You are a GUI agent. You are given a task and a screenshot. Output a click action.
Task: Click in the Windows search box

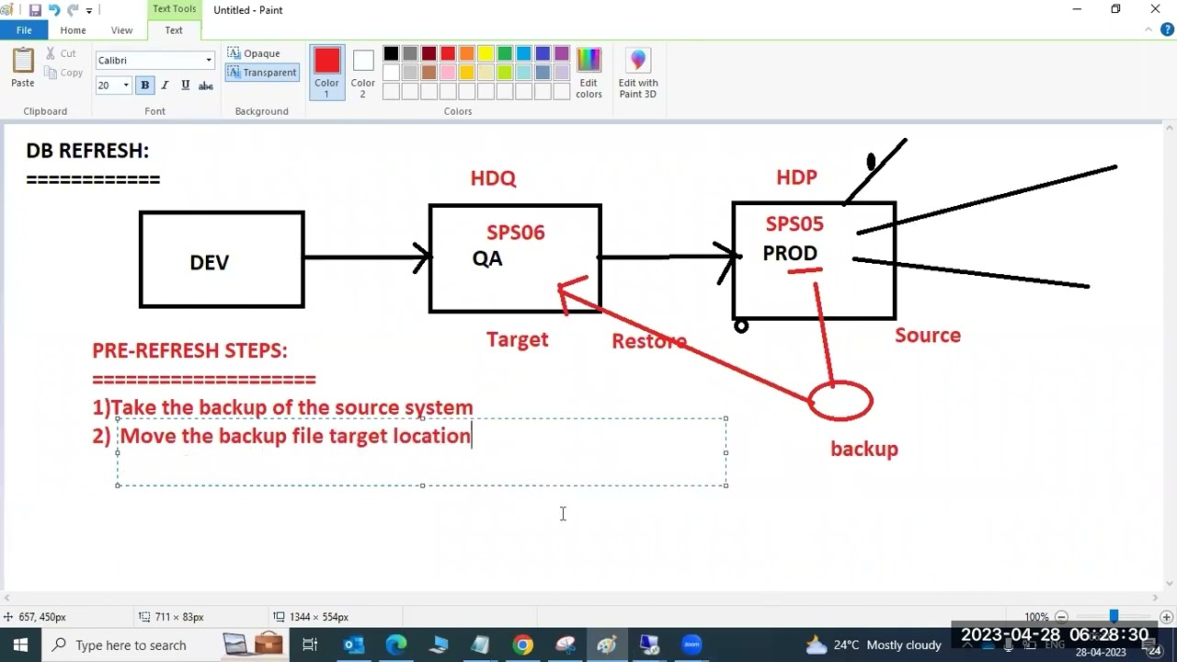pos(132,645)
